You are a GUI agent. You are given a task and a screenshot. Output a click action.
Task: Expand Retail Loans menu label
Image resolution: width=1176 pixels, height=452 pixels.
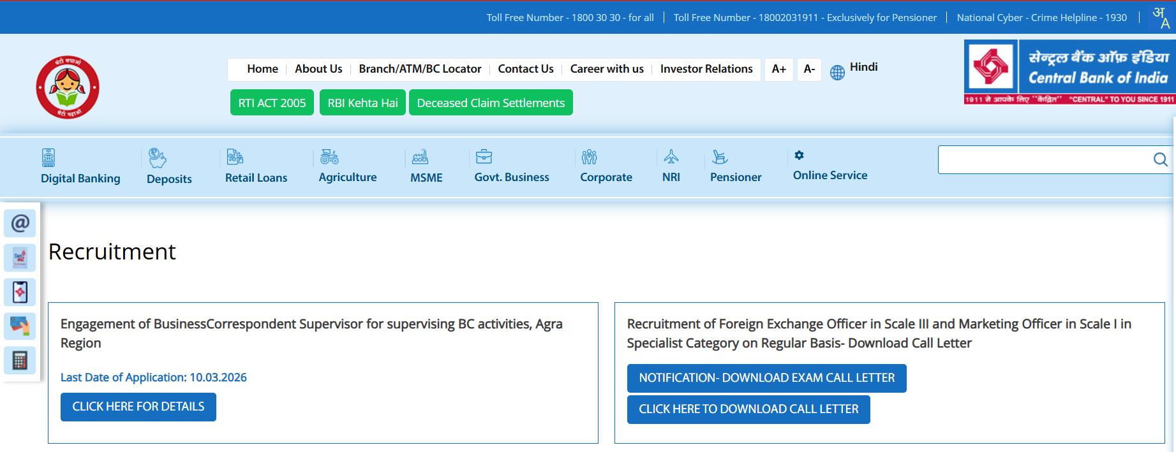point(256,178)
